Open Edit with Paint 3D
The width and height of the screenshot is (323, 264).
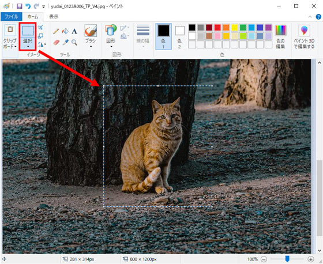pos(304,37)
